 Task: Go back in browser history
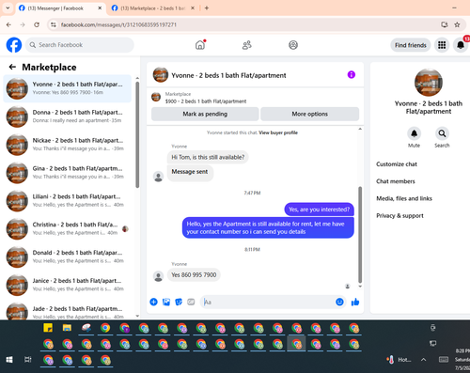[8, 24]
